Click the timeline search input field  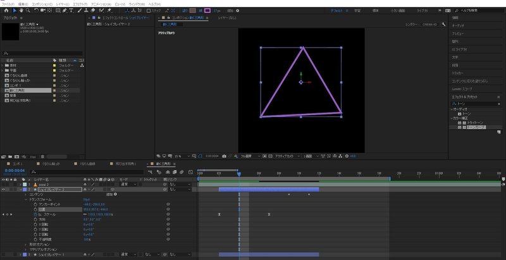click(87, 172)
